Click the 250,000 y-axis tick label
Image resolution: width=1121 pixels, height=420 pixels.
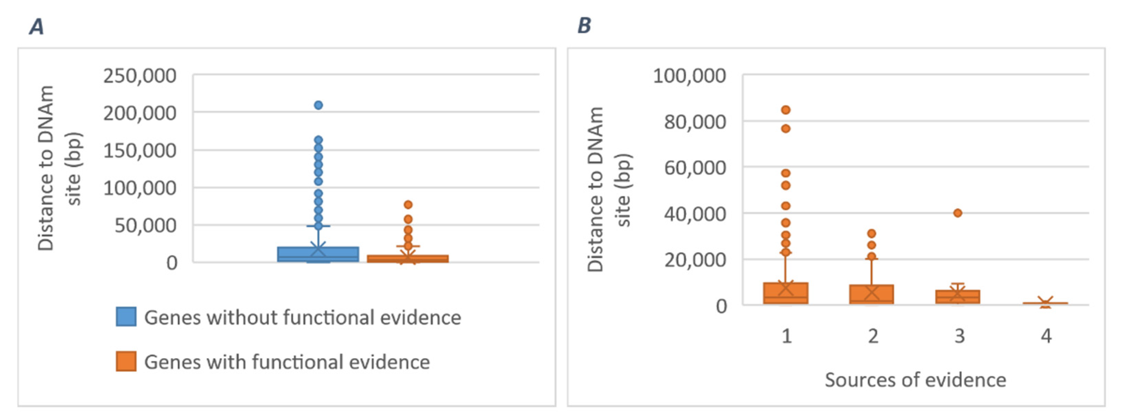(x=140, y=76)
